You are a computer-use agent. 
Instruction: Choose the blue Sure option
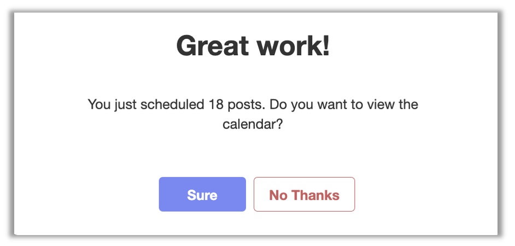point(202,195)
